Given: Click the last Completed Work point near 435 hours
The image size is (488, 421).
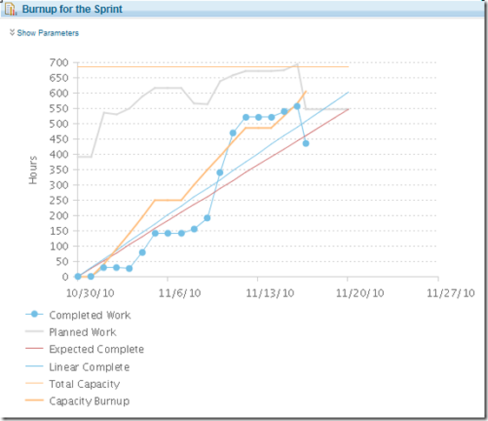Looking at the screenshot, I should point(306,144).
